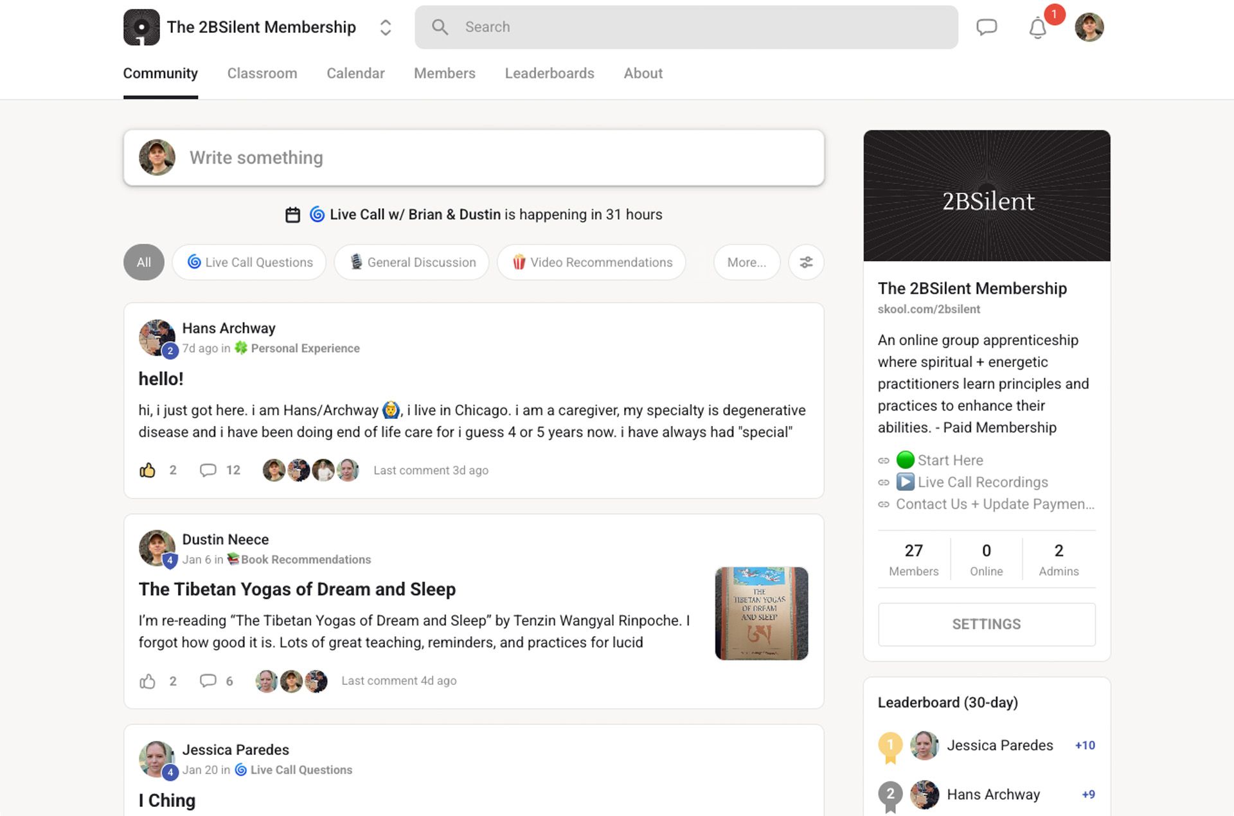Expand the More... categories menu

coord(746,262)
